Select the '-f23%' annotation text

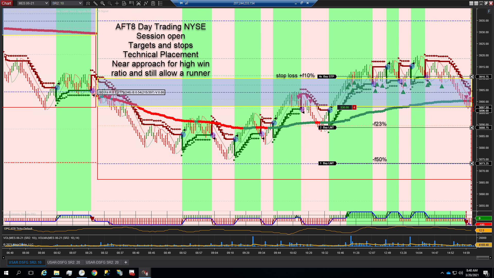click(x=380, y=124)
